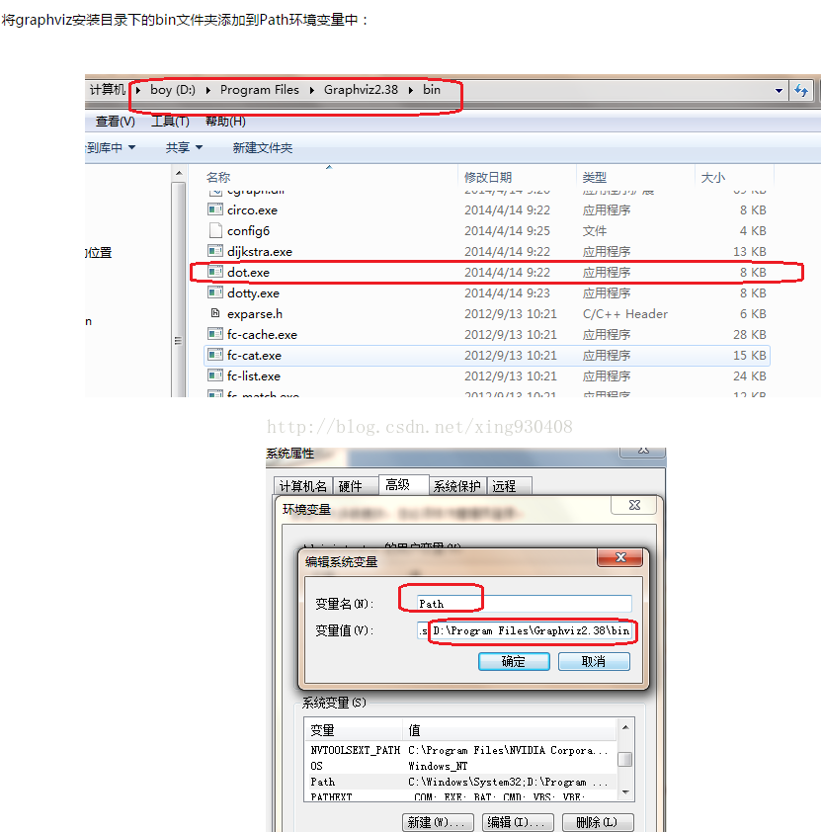This screenshot has height=832, width=821.
Task: Select the boy (D:) breadcrumb segment
Action: coord(173,90)
